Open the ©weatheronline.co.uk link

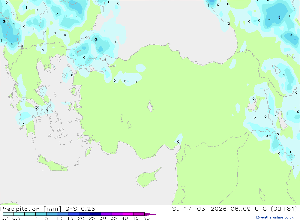(275, 217)
